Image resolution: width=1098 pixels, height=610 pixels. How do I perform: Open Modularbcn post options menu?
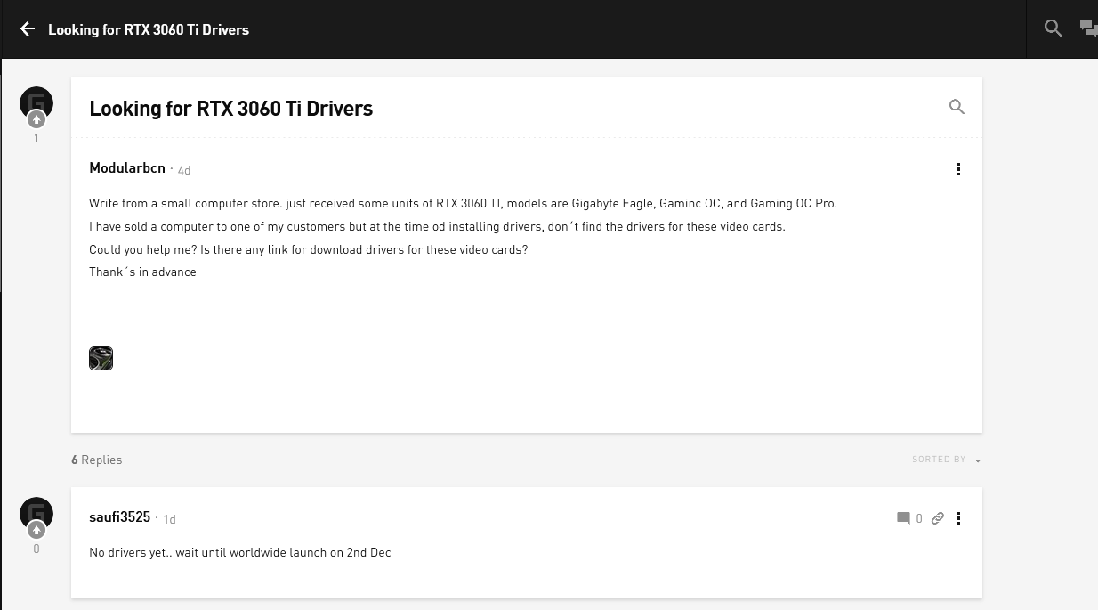click(x=958, y=169)
